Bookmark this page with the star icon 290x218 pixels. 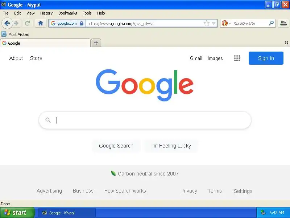tap(206, 23)
